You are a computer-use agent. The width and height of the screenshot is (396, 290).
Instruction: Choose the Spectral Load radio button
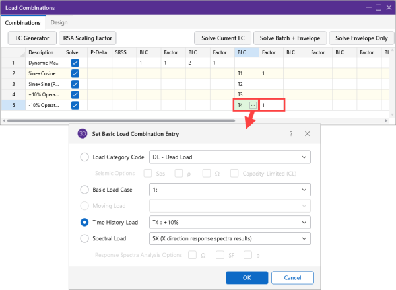(x=84, y=238)
